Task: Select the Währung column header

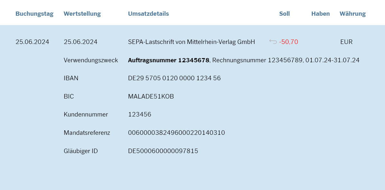Action: (353, 14)
